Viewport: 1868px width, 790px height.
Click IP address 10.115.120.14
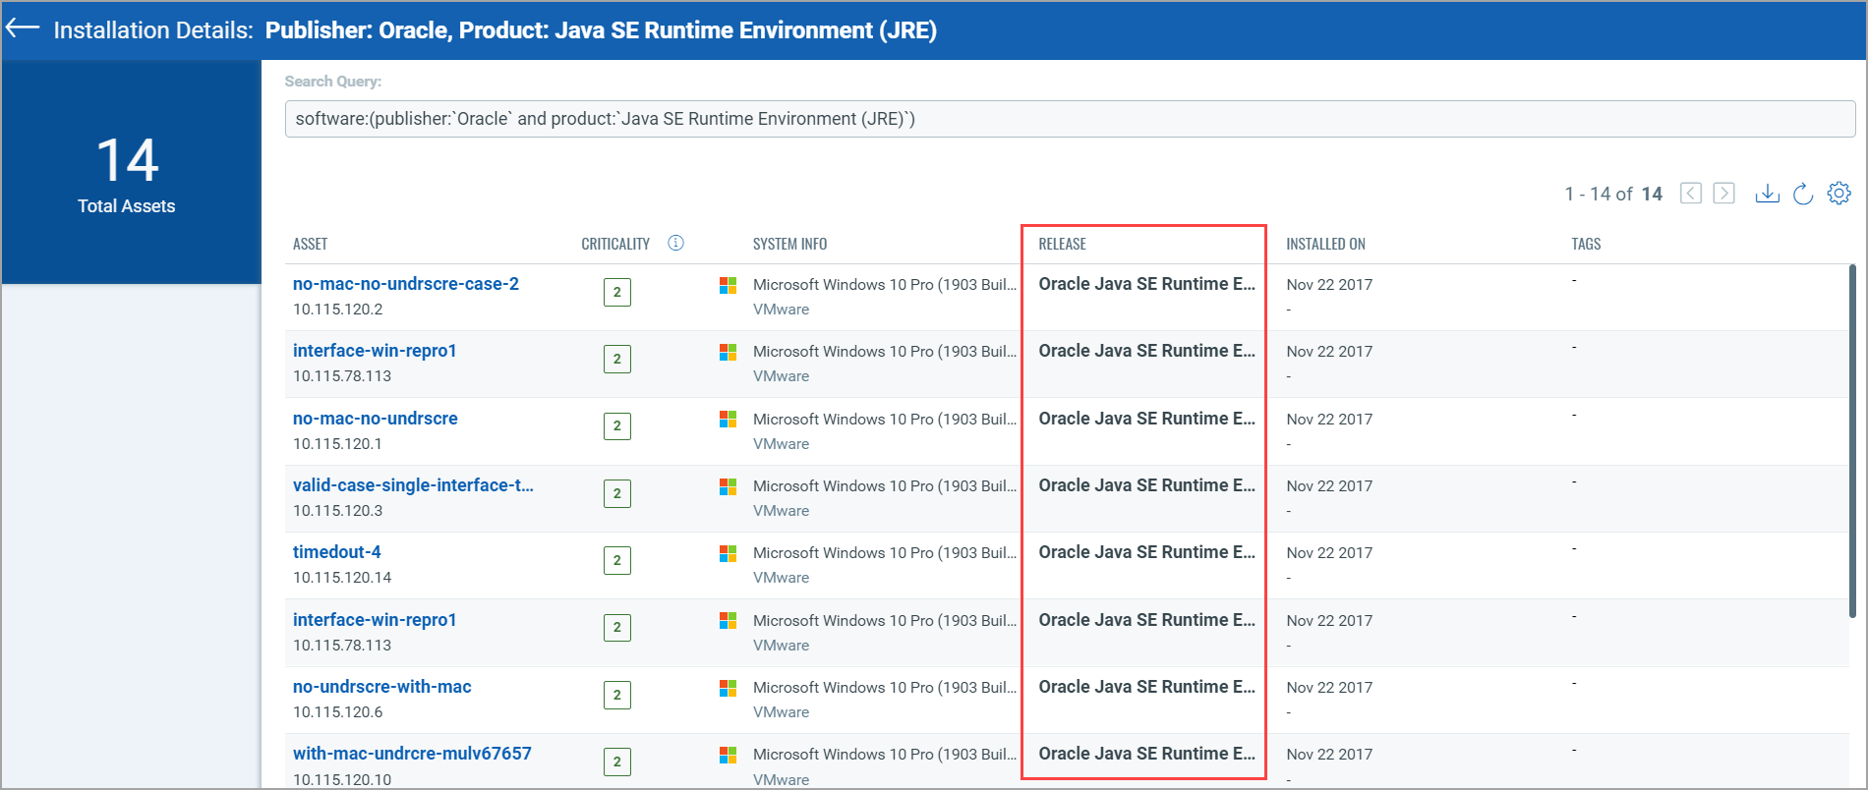(x=342, y=578)
